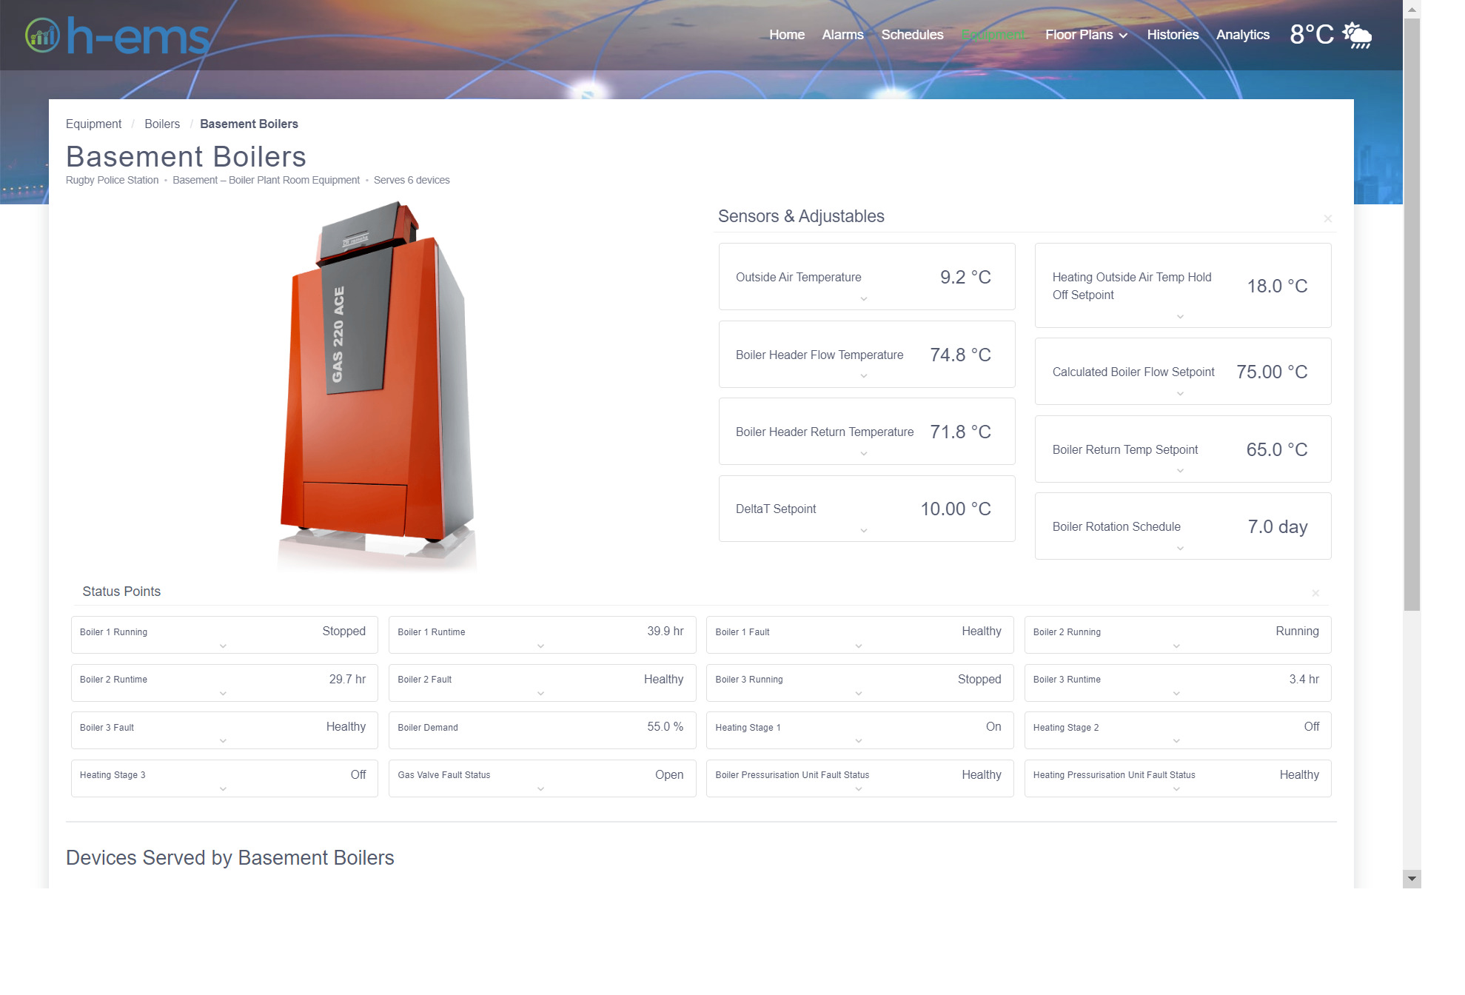The height and width of the screenshot is (995, 1465).
Task: Expand the Boiler Header Flow Temperature card
Action: tap(863, 376)
